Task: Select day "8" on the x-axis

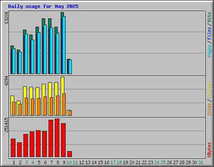Action: [58, 162]
